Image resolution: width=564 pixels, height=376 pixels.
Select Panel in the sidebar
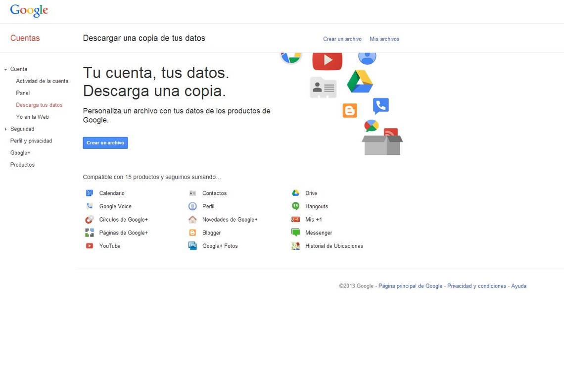pyautogui.click(x=23, y=93)
